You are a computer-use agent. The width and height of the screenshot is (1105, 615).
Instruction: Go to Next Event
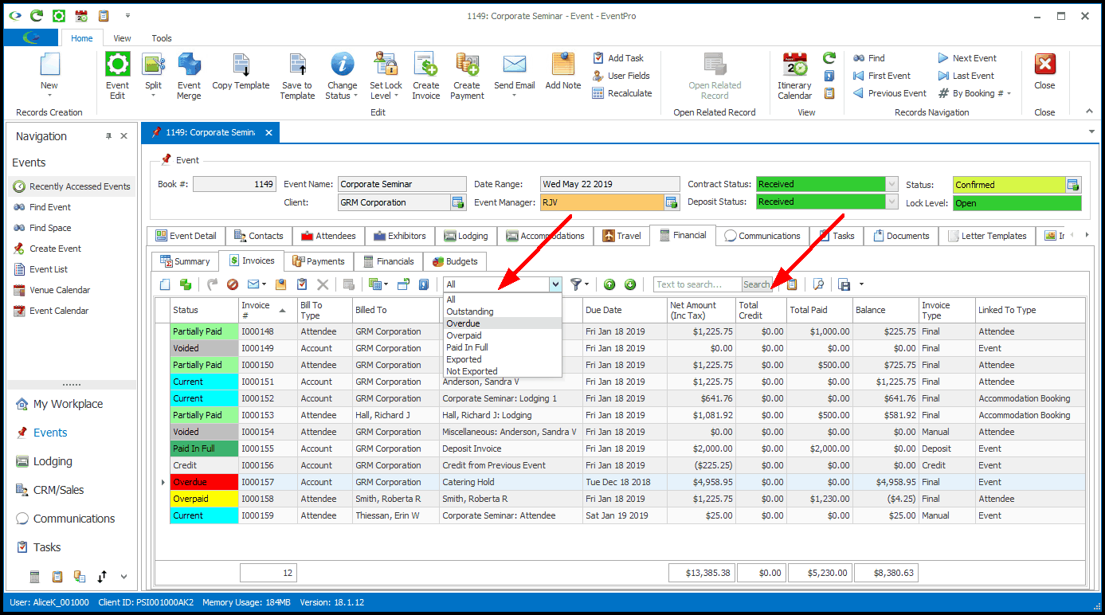pyautogui.click(x=967, y=58)
